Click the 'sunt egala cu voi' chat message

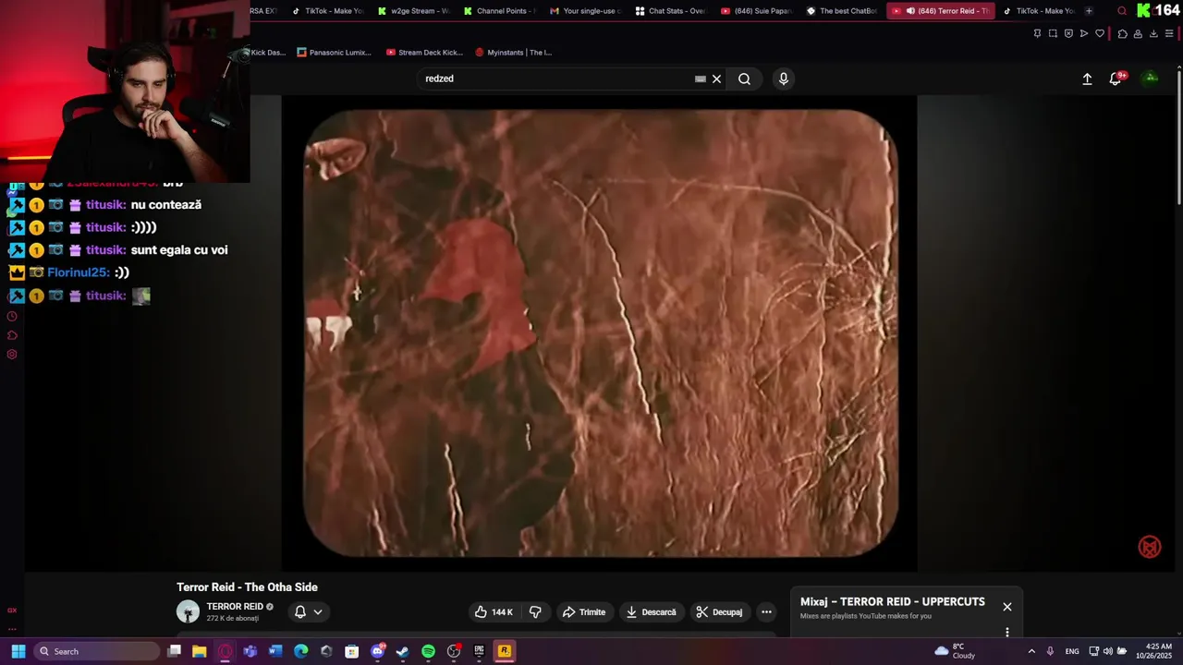click(x=179, y=250)
